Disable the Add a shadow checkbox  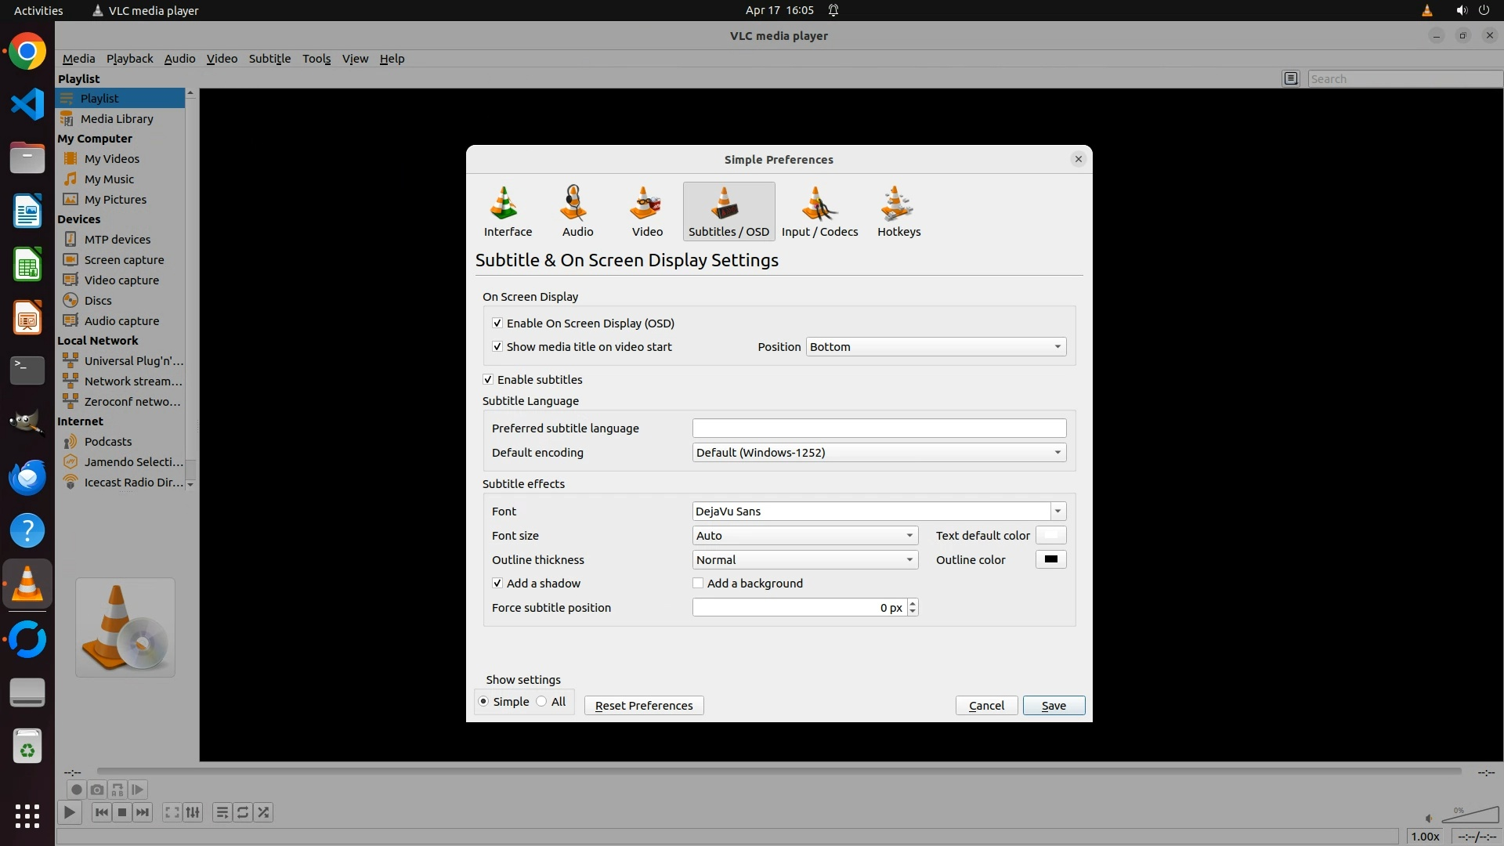pyautogui.click(x=497, y=583)
